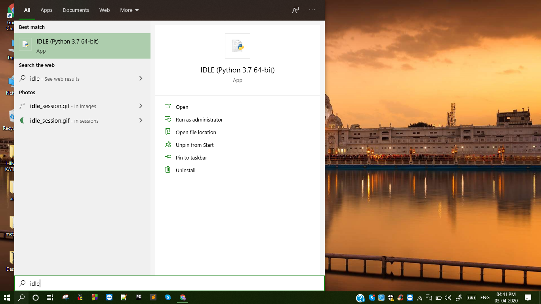Click the Cortana circle icon in taskbar
This screenshot has height=304, width=541.
click(x=36, y=298)
